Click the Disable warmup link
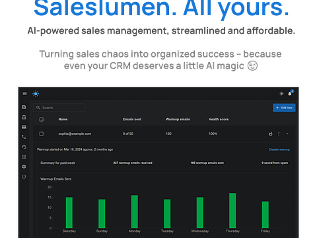This screenshot has width=317, height=238. 279,149
